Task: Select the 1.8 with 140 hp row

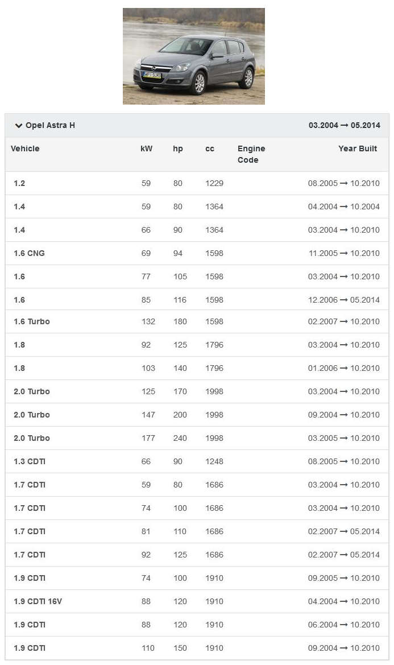Action: 19,368
